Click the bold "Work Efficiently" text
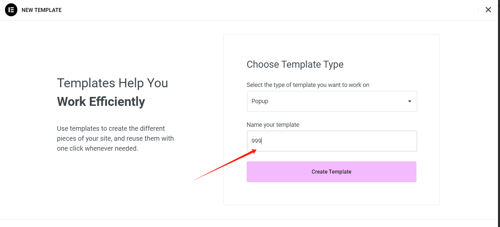Screen dimensions: 500x227 click(101, 102)
